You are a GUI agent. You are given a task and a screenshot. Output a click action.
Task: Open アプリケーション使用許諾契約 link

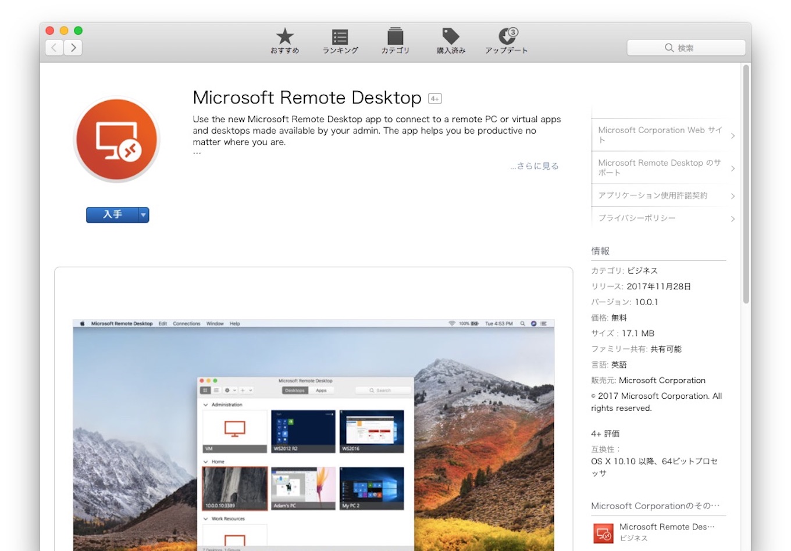(663, 195)
